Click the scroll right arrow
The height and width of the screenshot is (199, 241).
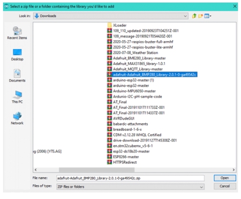click(x=233, y=170)
